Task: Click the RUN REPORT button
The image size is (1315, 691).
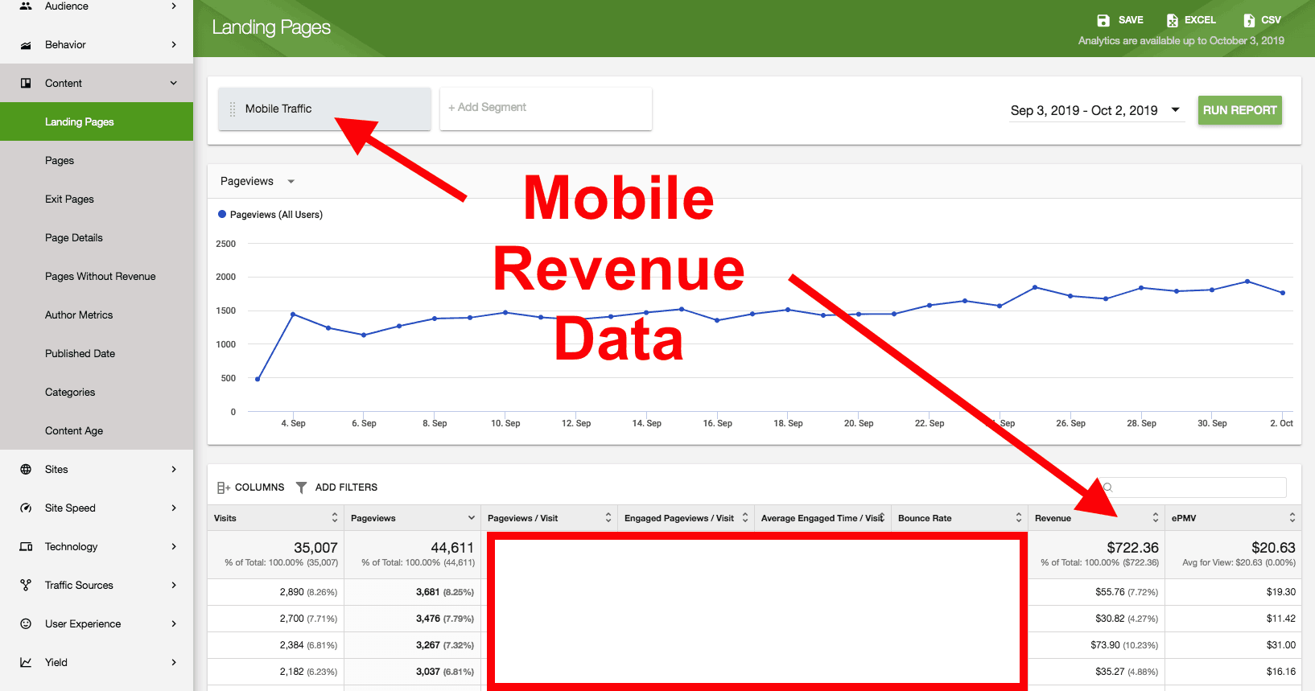Action: [1240, 110]
